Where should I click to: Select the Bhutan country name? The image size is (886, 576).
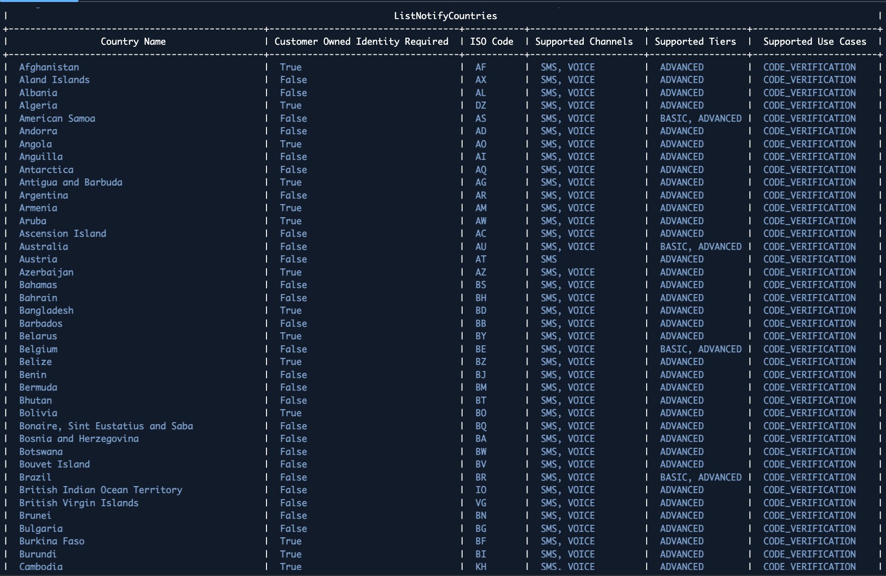pyautogui.click(x=35, y=400)
